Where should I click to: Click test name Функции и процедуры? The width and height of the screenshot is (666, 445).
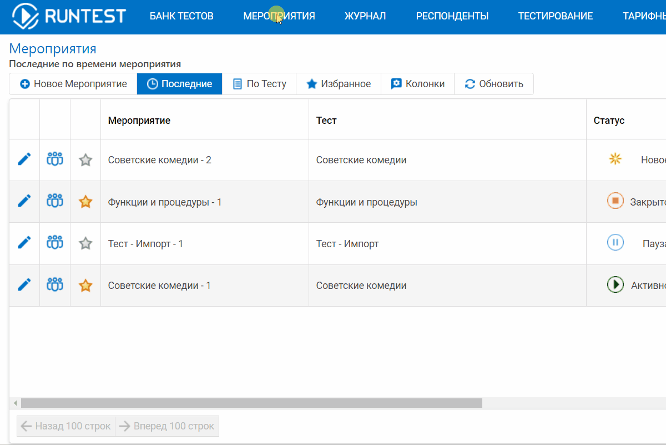coord(367,202)
